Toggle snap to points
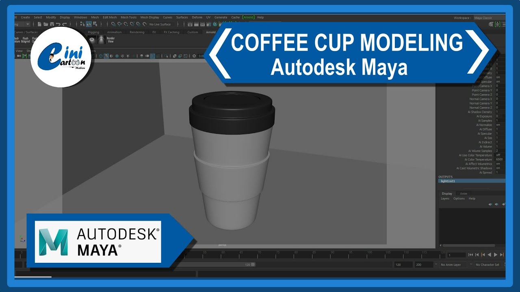The height and width of the screenshot is (292, 520). (126, 24)
